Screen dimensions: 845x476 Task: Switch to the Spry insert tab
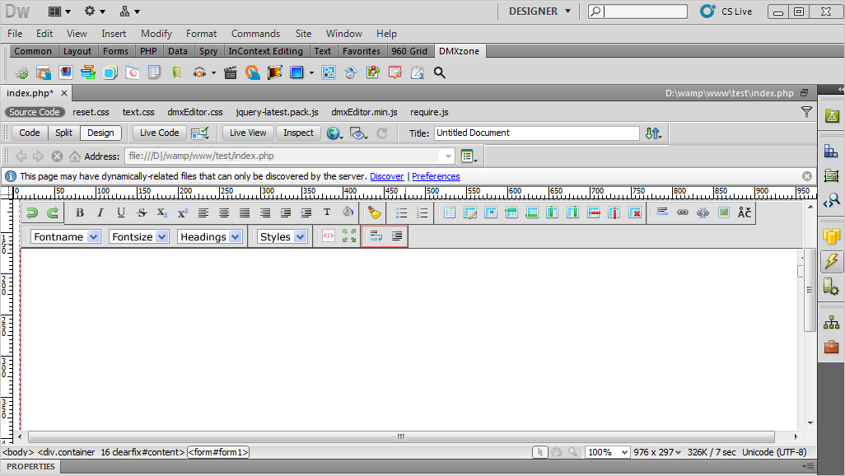pos(208,51)
